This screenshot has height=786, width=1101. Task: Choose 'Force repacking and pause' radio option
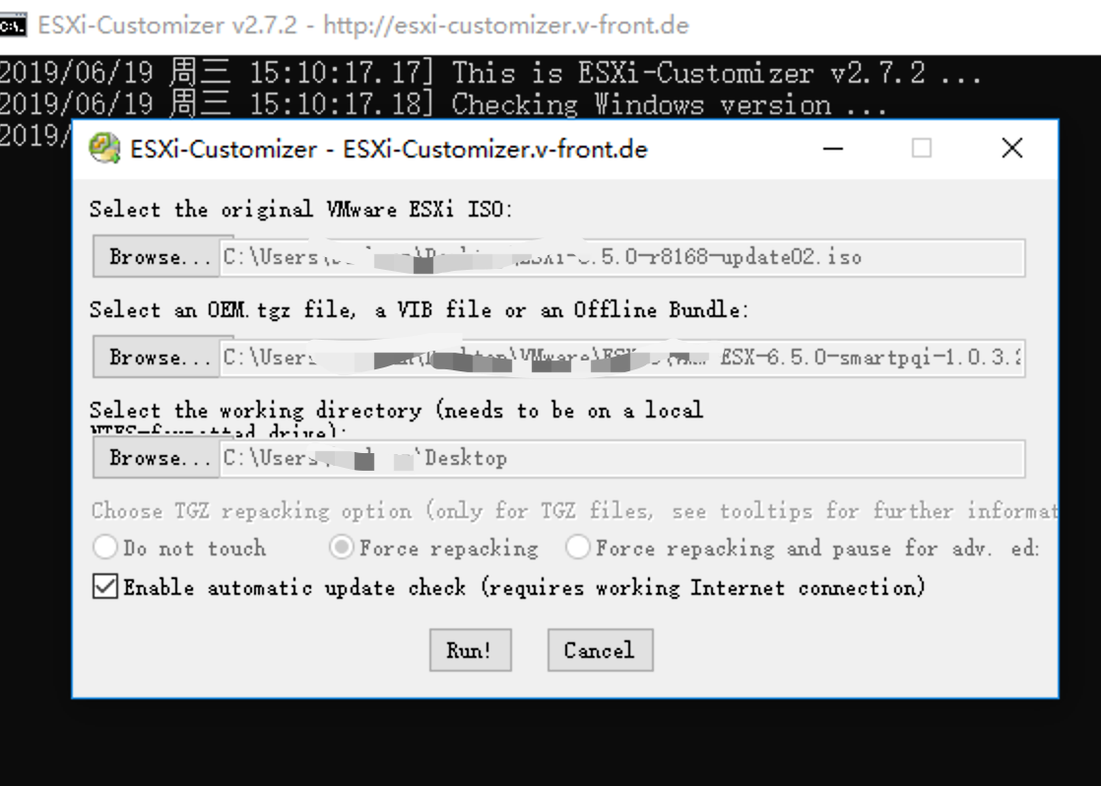577,548
